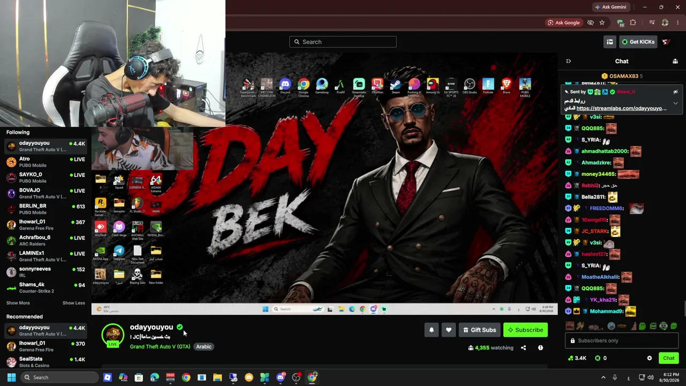Click the green extension icon with badge

[x=620, y=23]
